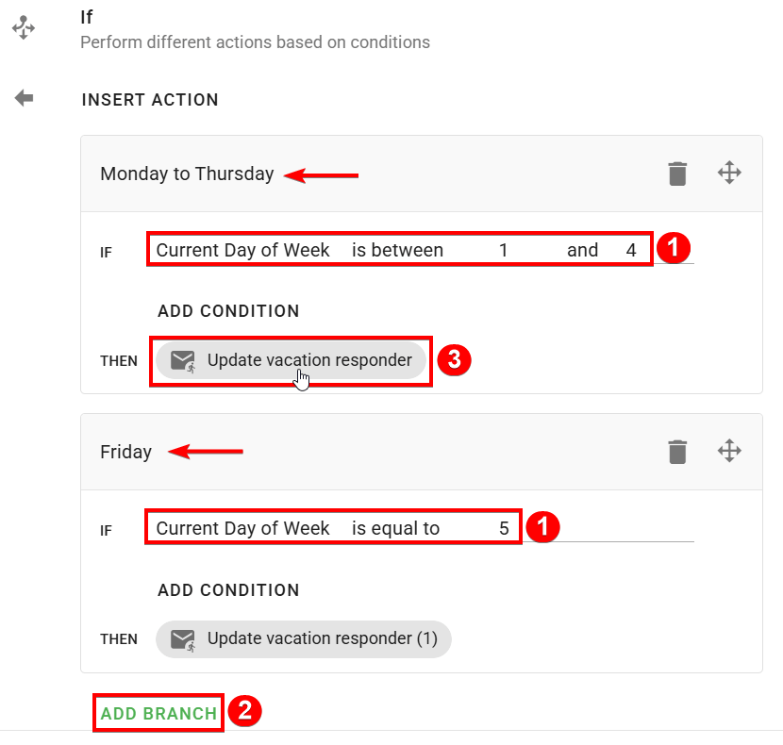783x745 pixels.
Task: Click mail icon on Update vacation responder (1) chip
Action: (183, 639)
